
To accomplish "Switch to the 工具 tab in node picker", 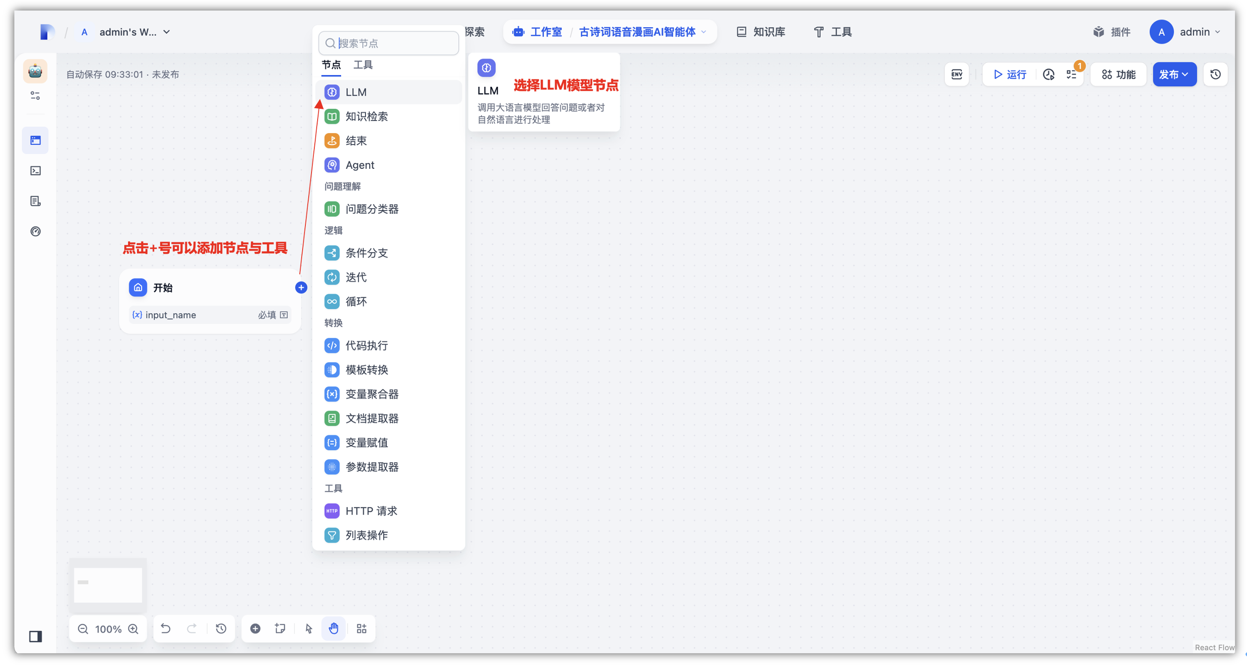I will click(363, 64).
